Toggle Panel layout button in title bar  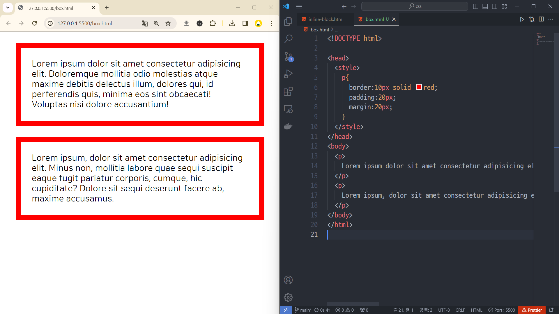click(485, 6)
